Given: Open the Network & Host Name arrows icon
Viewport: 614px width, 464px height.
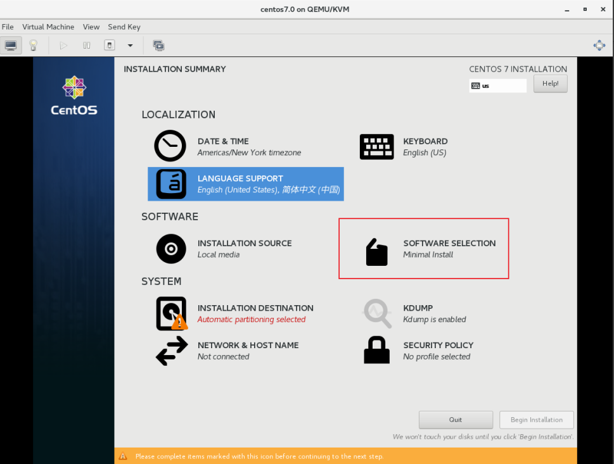Looking at the screenshot, I should [172, 351].
